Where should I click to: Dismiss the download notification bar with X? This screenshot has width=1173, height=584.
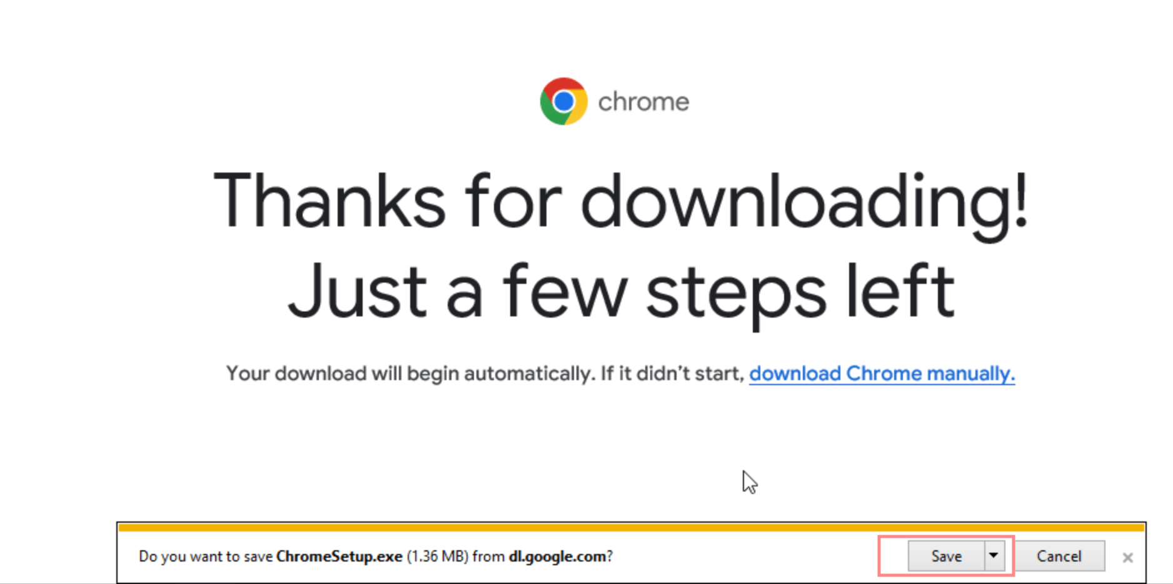point(1127,558)
